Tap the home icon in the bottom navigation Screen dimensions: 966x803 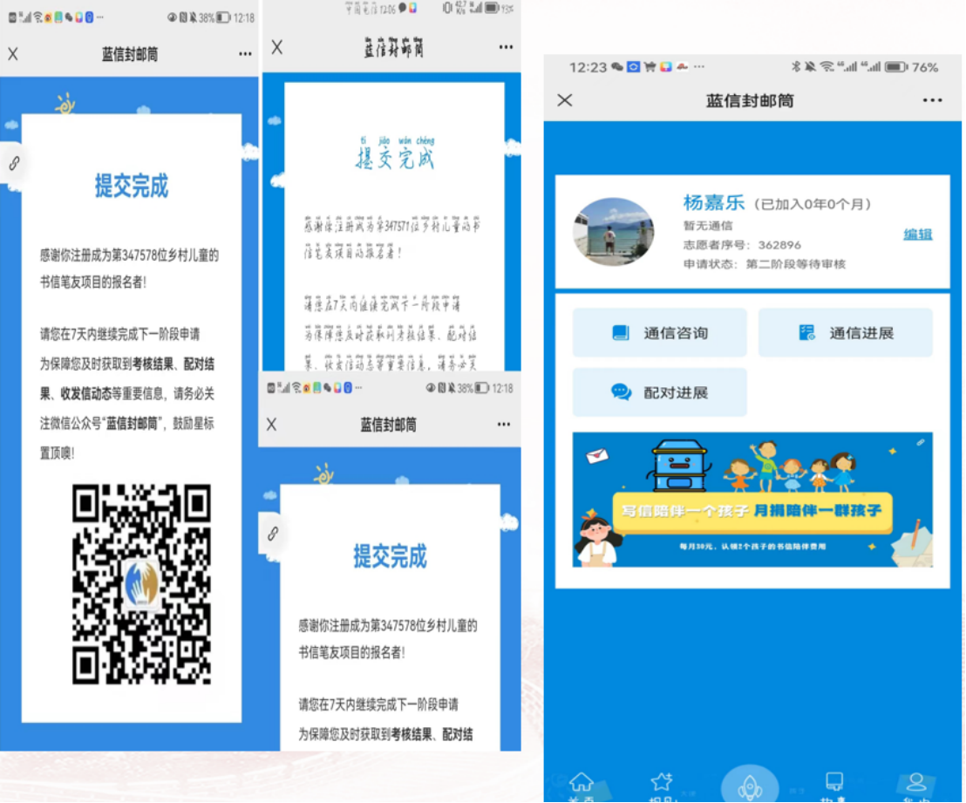[x=581, y=782]
